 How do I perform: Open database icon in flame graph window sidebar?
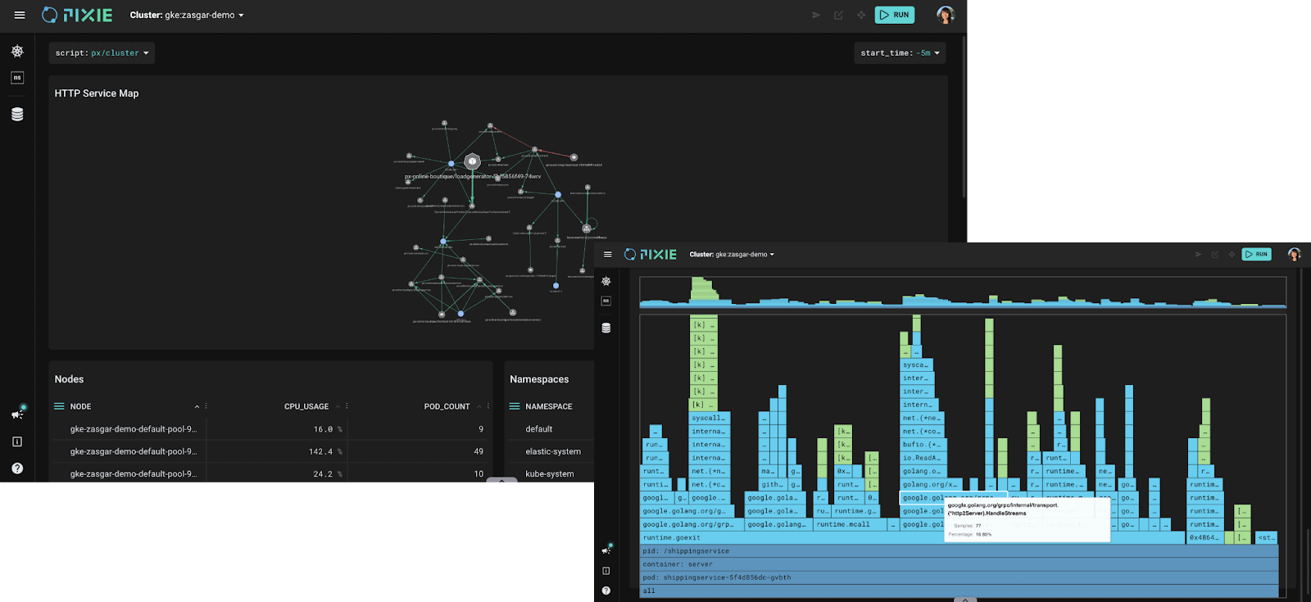click(x=606, y=328)
